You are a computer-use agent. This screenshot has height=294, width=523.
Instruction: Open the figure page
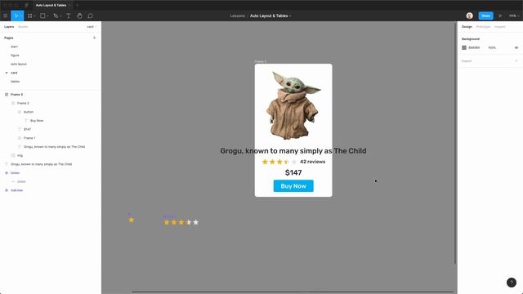pyautogui.click(x=15, y=55)
